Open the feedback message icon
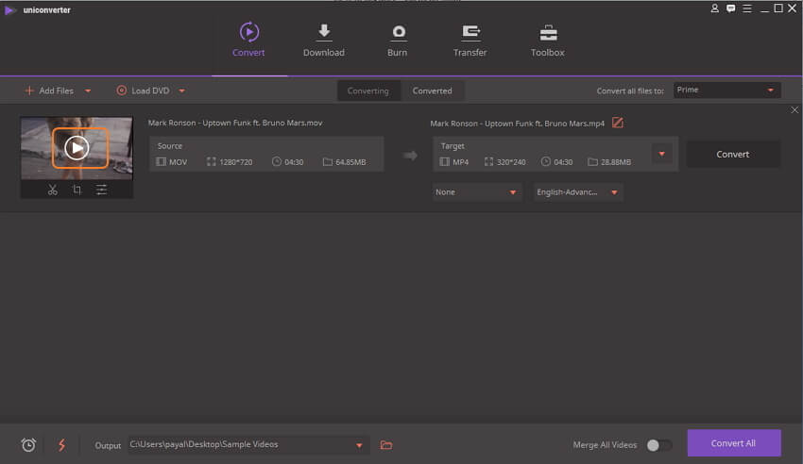Viewport: 803px width, 464px height. tap(731, 8)
